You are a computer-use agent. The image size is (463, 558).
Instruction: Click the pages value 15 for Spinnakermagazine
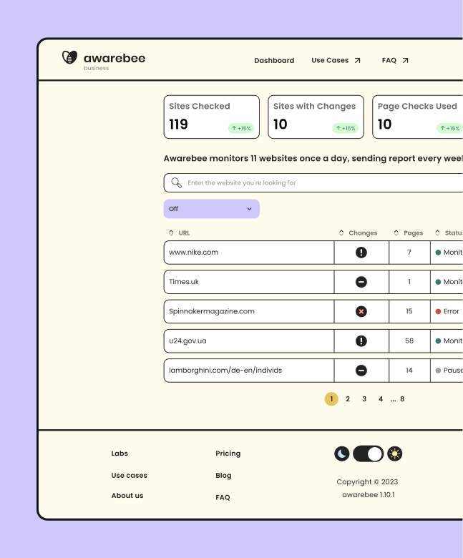[x=409, y=311]
